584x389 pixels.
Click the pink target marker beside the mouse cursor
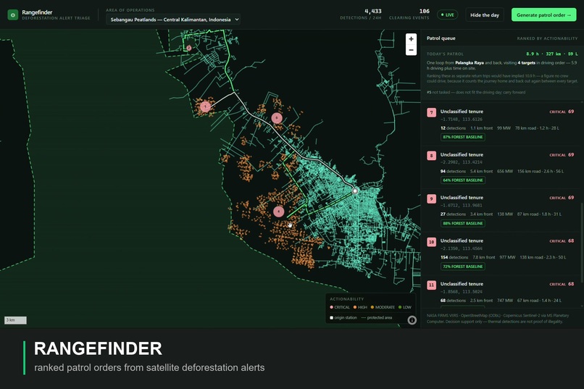tap(278, 212)
